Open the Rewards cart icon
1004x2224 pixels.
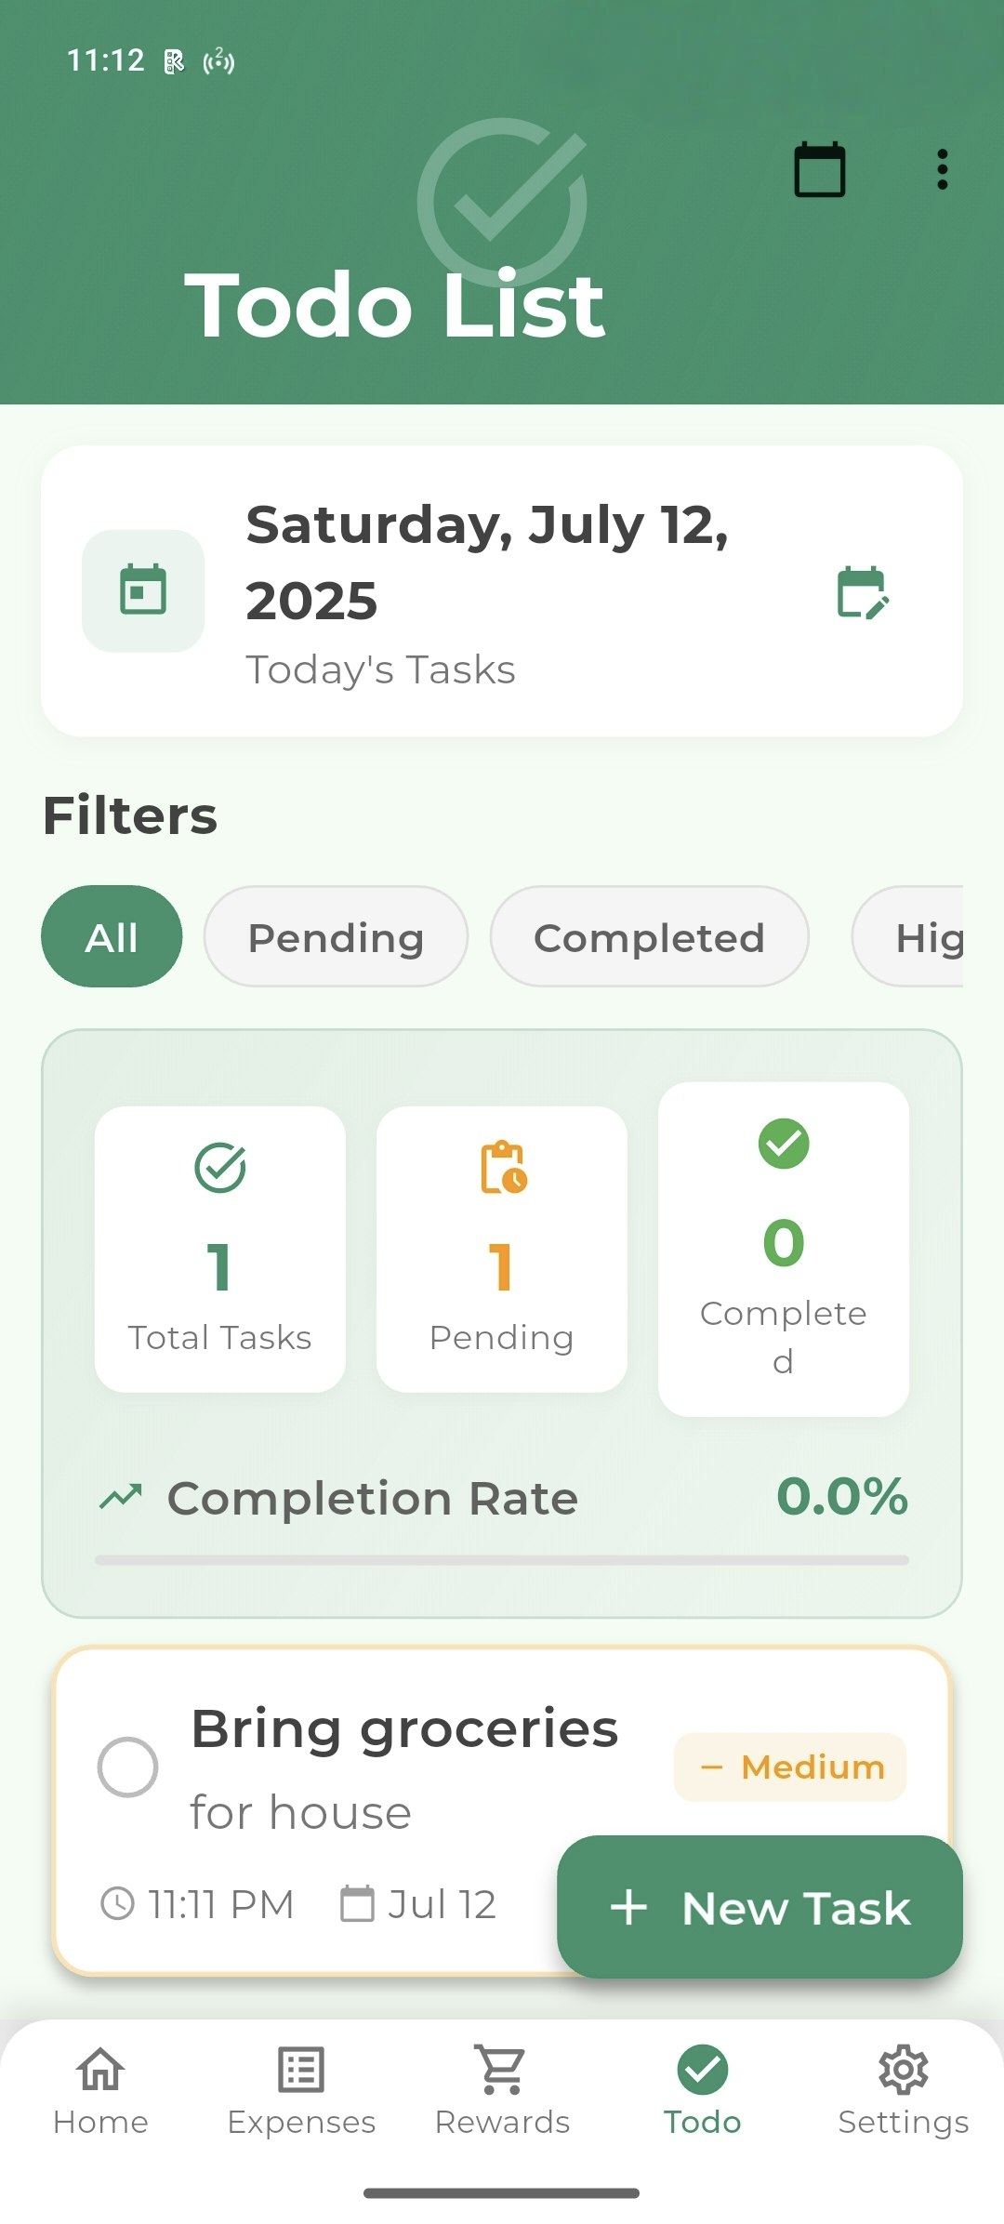[x=502, y=2070]
